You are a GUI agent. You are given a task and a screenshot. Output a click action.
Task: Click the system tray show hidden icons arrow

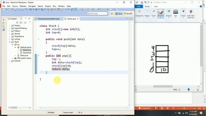[176, 113]
